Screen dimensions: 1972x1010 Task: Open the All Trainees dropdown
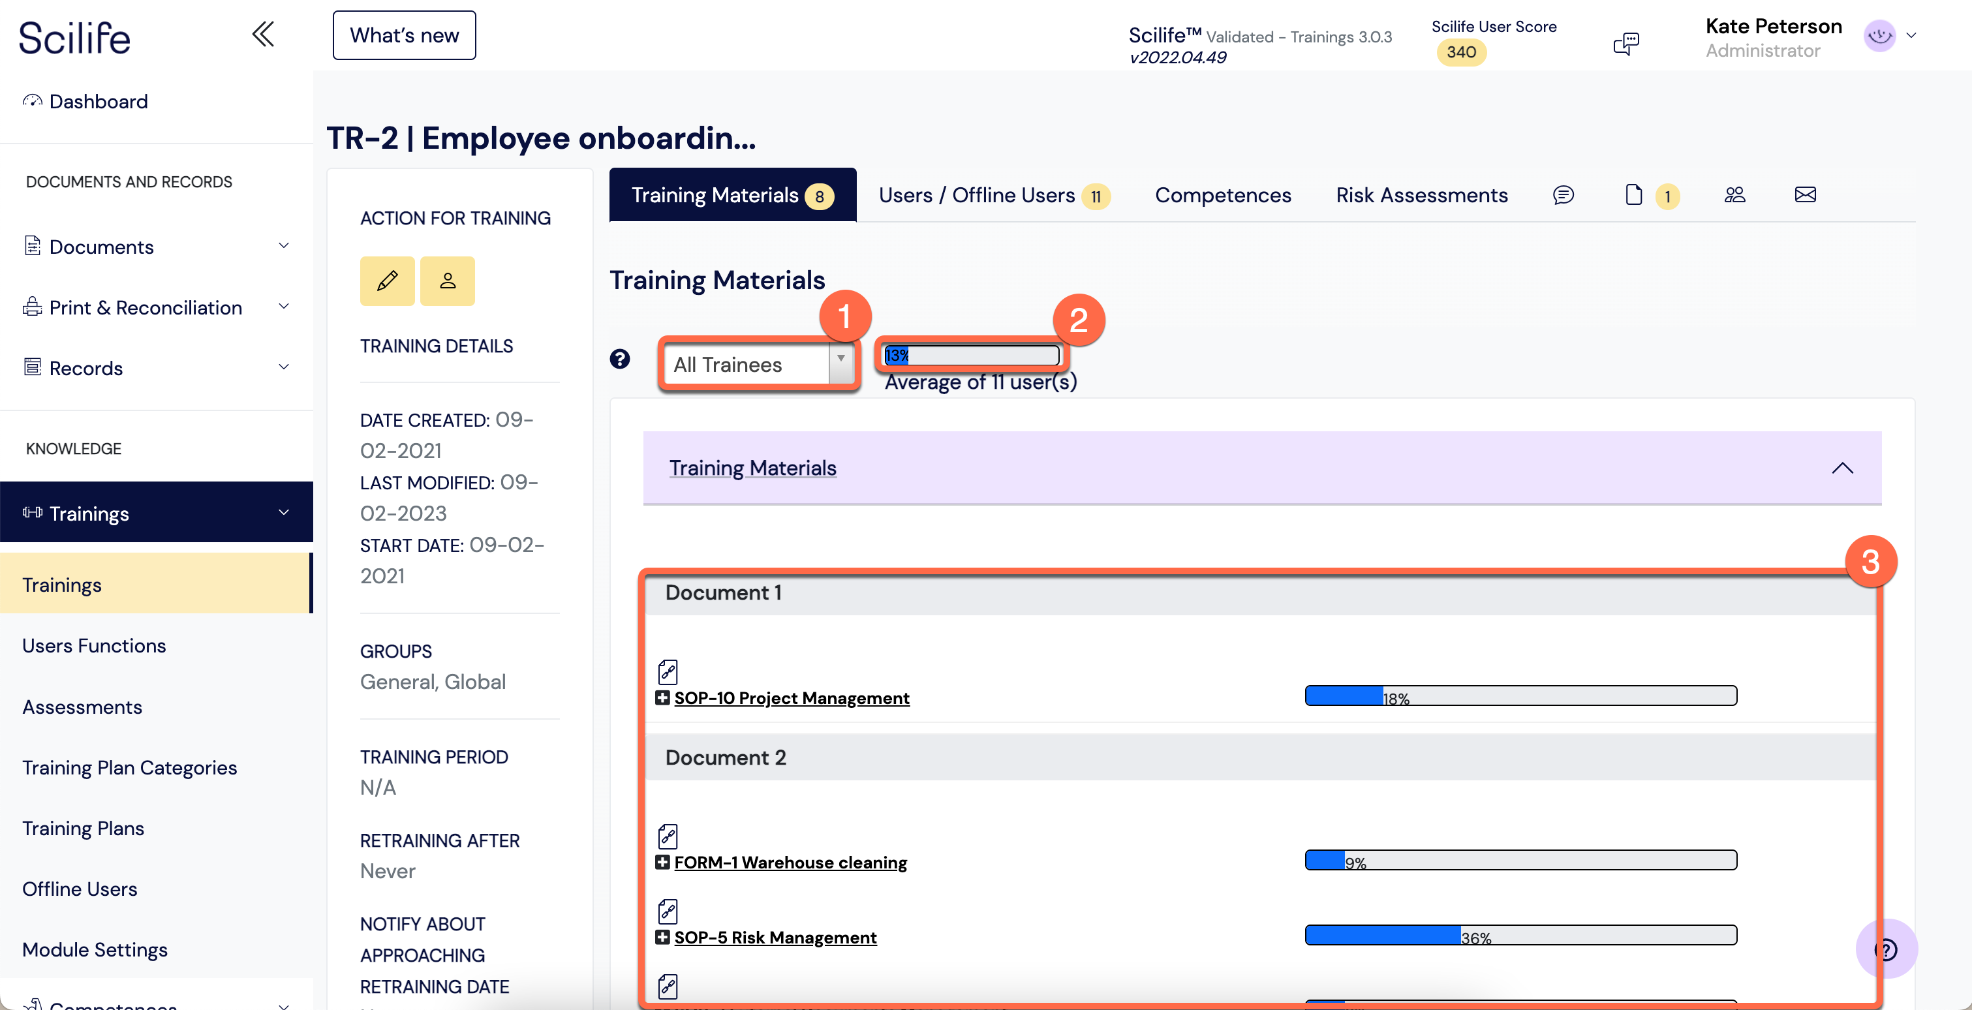tap(759, 364)
